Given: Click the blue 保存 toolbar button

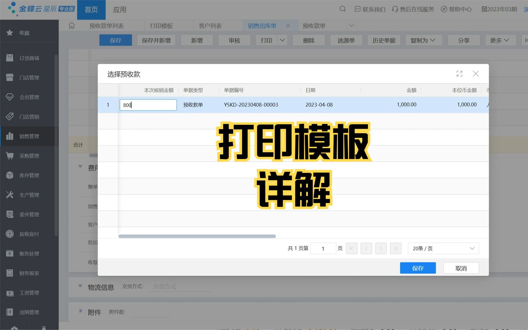Looking at the screenshot, I should pyautogui.click(x=116, y=40).
